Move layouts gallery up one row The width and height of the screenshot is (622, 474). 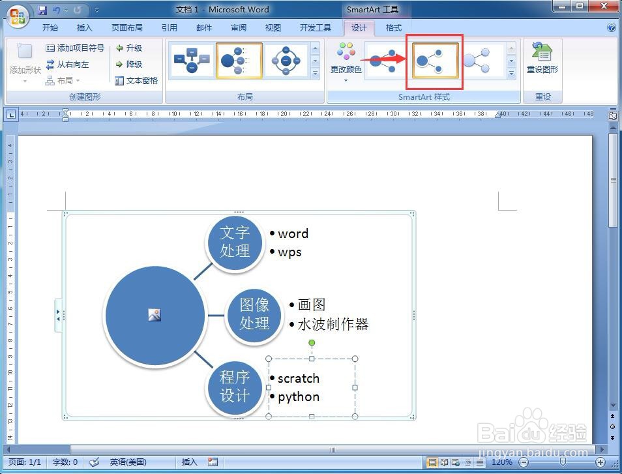316,49
